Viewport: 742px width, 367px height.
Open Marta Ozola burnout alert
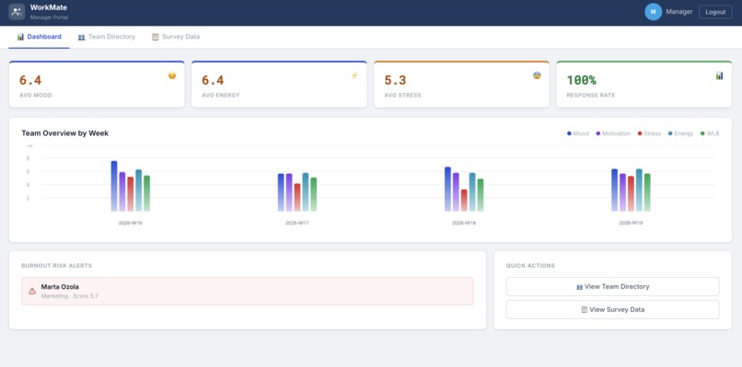[x=248, y=292]
